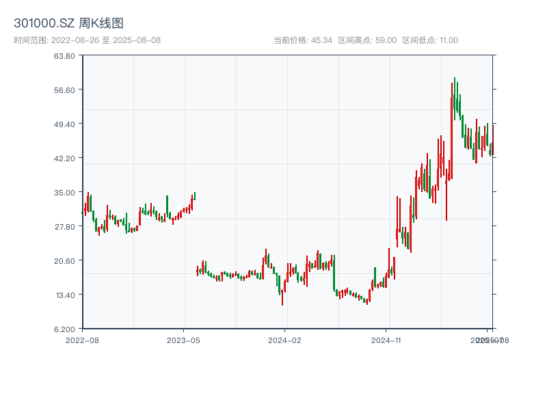Click the 2024-02 x-axis date label
547x410 pixels.
285,340
